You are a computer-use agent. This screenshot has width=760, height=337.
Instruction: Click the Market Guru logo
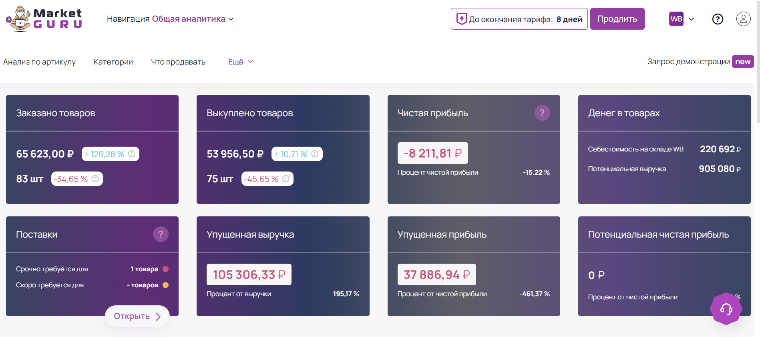point(44,19)
